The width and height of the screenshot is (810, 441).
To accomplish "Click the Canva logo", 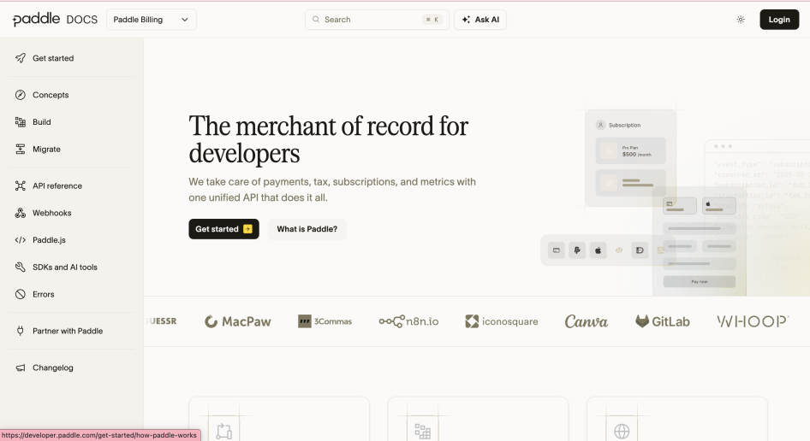I will coord(587,321).
